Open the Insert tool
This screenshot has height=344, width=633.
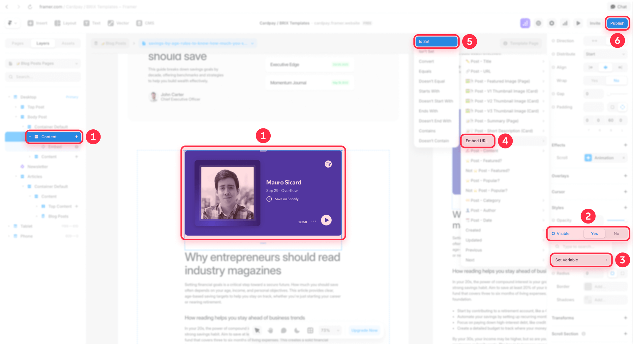pos(38,23)
